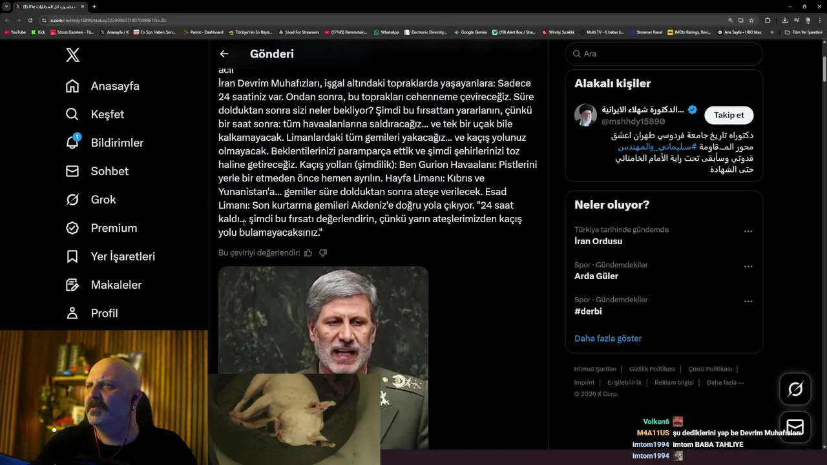Open more options for Arda Güler trend

tap(748, 266)
